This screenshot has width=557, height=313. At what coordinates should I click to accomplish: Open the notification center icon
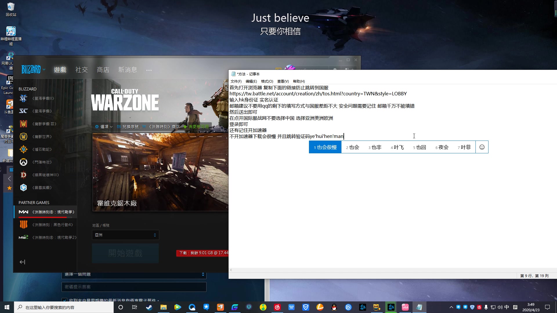click(x=547, y=307)
